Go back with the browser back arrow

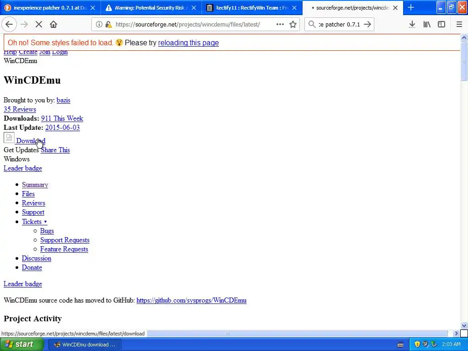[x=9, y=25]
